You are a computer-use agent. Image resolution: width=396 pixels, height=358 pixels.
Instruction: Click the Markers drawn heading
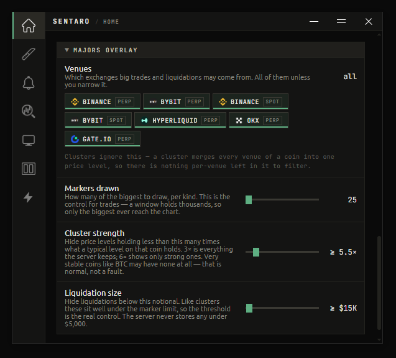[x=91, y=189]
